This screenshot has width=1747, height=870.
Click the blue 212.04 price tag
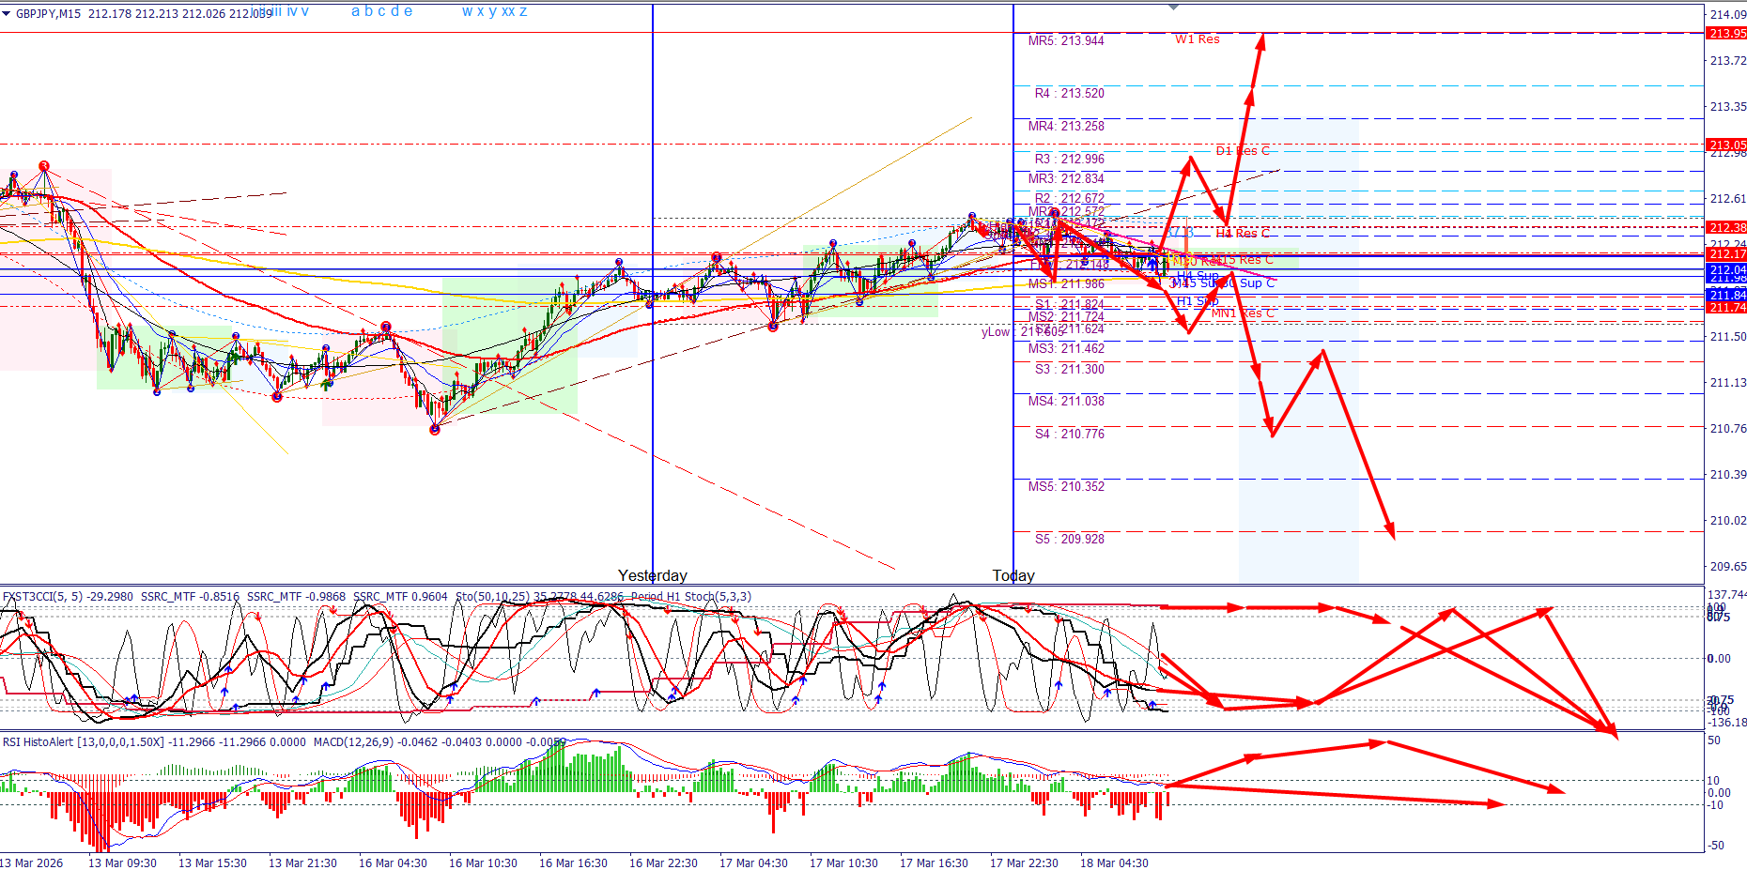[x=1726, y=269]
